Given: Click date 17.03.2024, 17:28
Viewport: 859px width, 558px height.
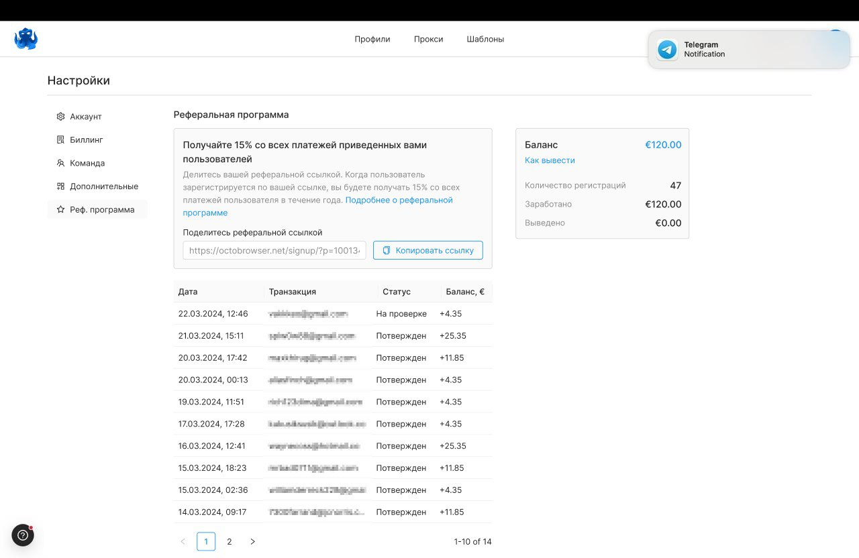Looking at the screenshot, I should coord(211,424).
